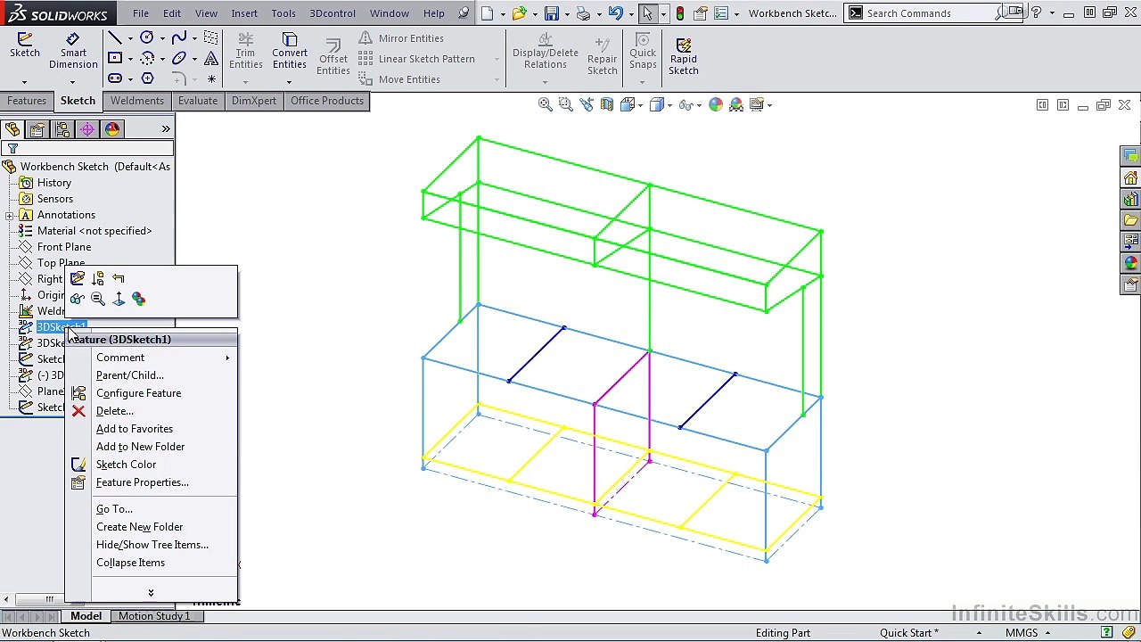This screenshot has width=1141, height=642.
Task: Expand more context menu items arrow
Action: 151,592
